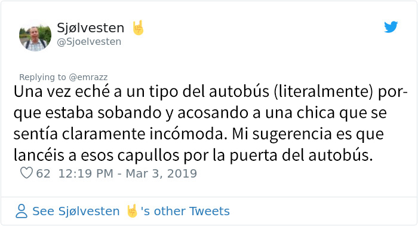The image size is (418, 226).
Task: Click the "'s other Tweets" link text
Action: coord(185,211)
